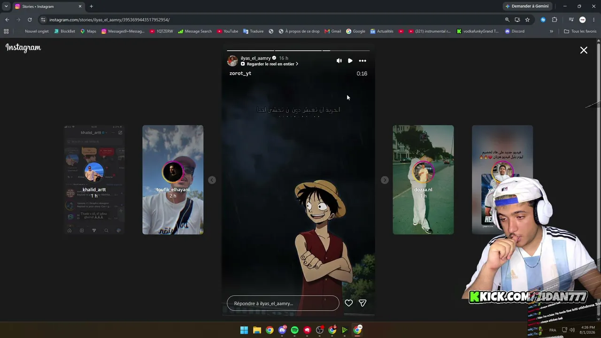Jump to the first story progress segment
601x338 pixels.
[x=250, y=50]
